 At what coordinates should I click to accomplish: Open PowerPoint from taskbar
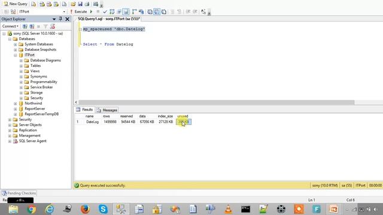click(334, 209)
